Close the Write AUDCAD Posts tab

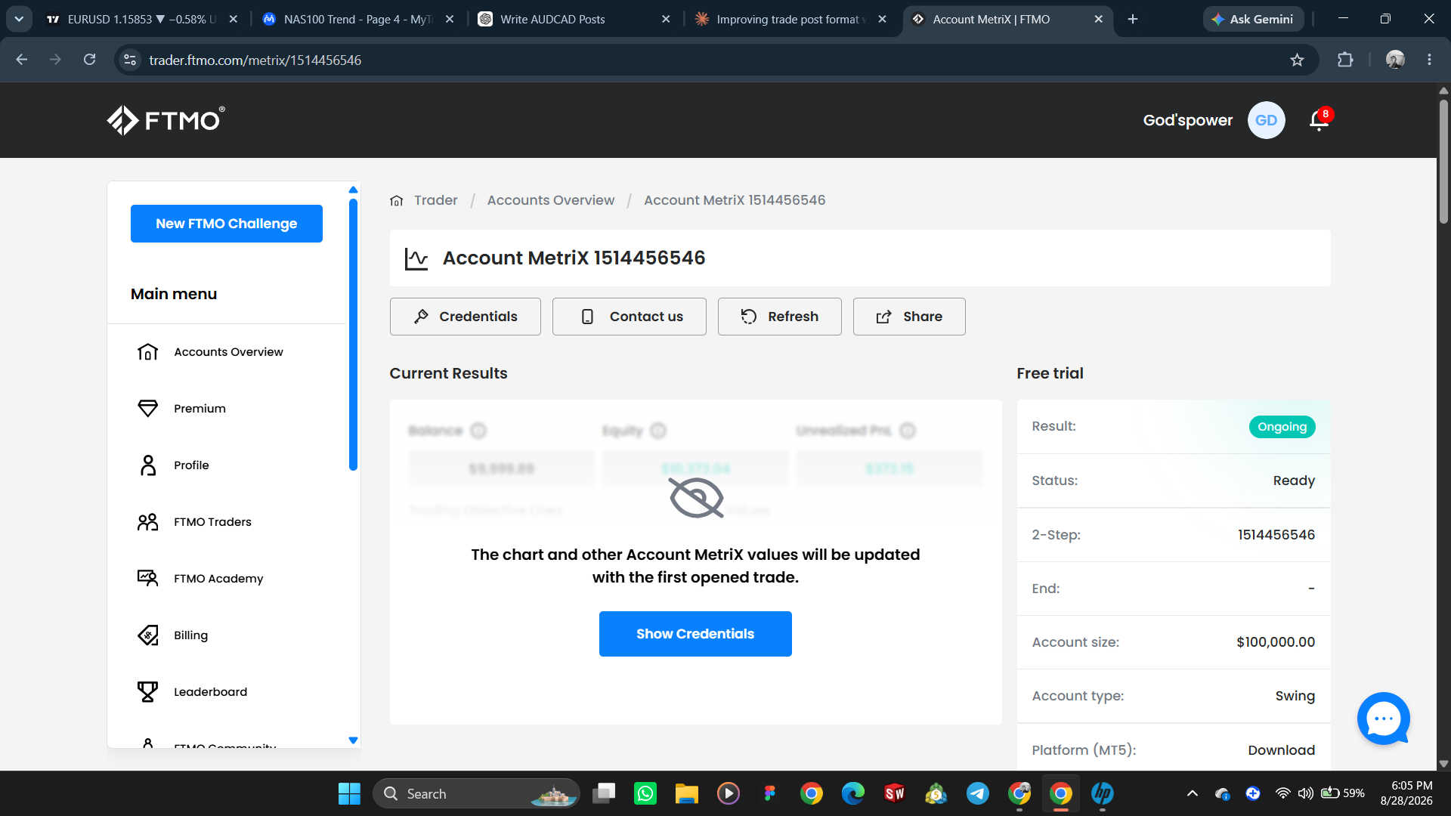[666, 19]
